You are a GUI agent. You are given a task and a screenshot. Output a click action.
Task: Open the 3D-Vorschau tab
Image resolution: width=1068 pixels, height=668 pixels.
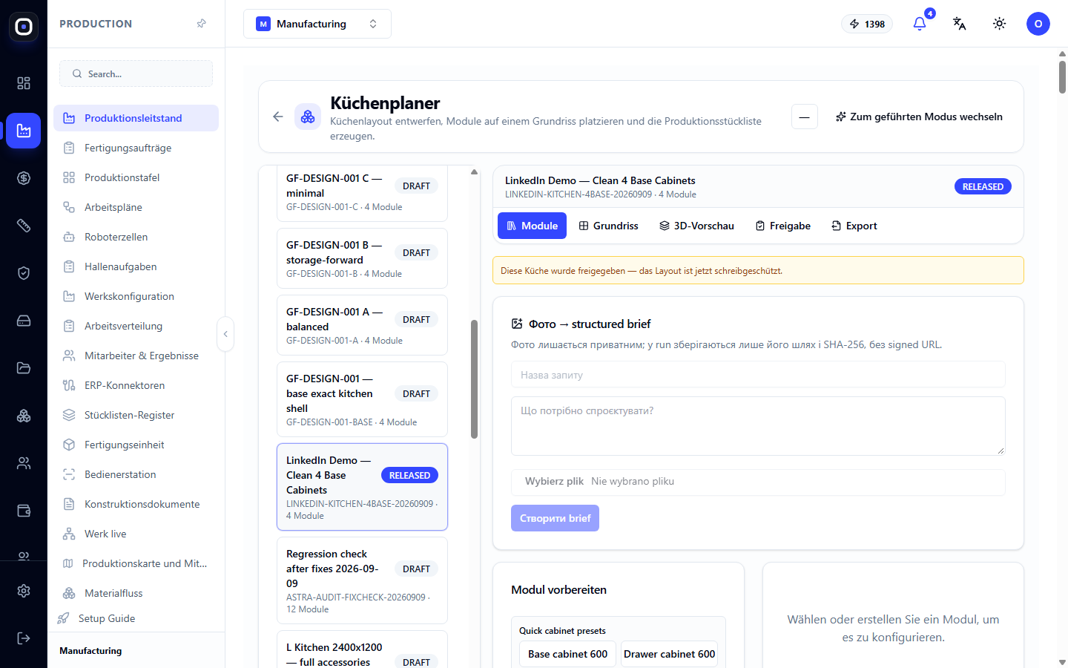[696, 226]
